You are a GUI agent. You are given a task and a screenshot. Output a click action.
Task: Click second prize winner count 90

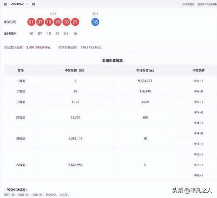tap(75, 91)
